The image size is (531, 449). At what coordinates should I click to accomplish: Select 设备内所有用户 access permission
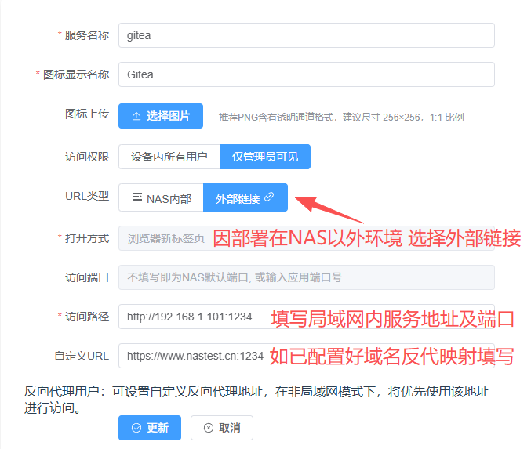click(x=169, y=157)
